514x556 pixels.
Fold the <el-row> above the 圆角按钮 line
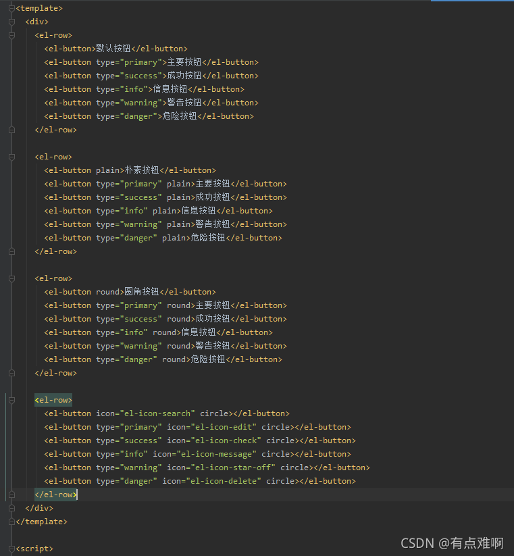[11, 278]
